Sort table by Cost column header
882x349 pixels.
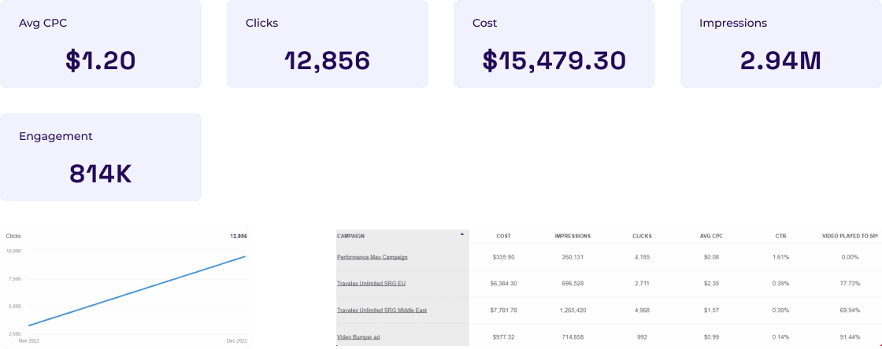tap(503, 237)
